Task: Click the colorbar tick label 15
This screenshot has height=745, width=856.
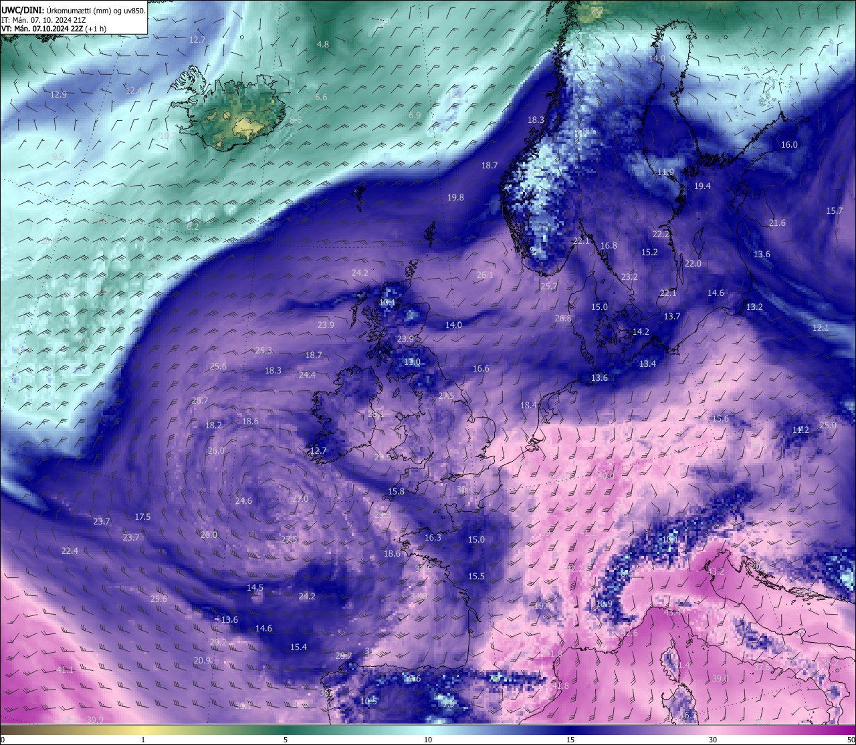Action: pos(570,740)
